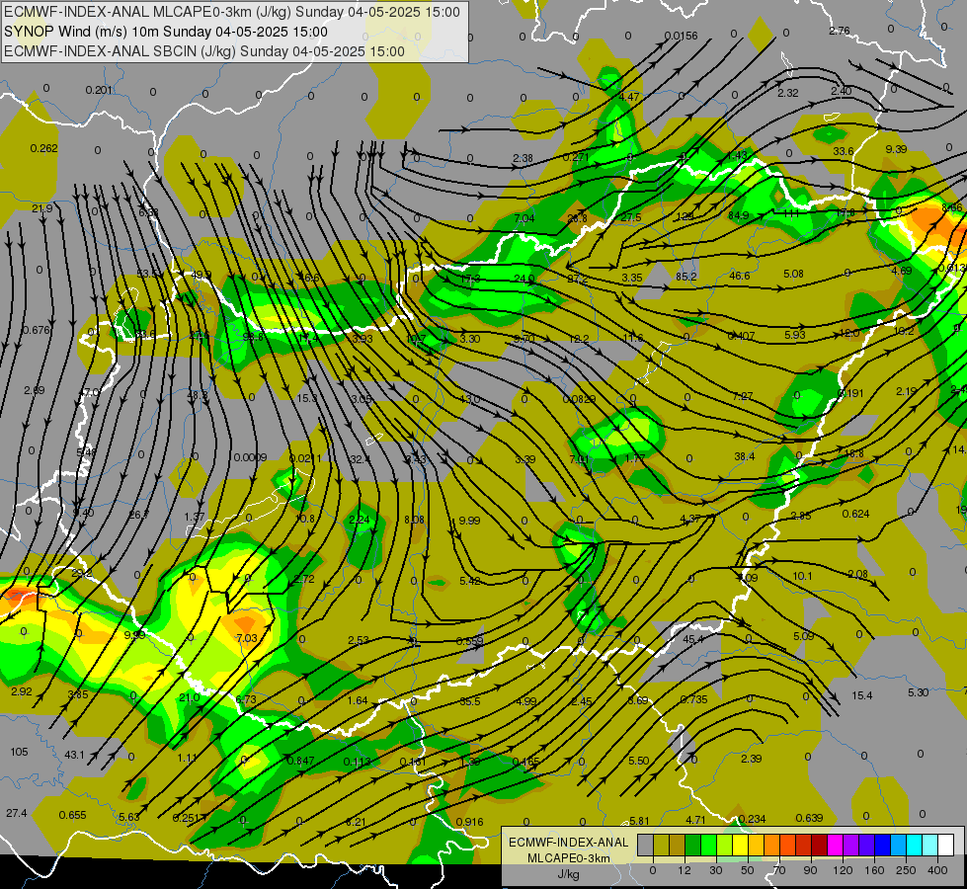967x889 pixels.
Task: Click the map value 21.0
Action: point(190,697)
